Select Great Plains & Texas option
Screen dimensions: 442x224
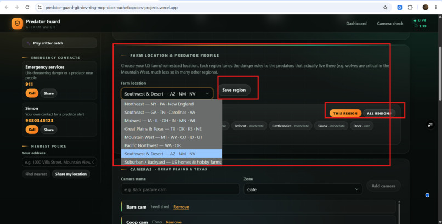172,129
